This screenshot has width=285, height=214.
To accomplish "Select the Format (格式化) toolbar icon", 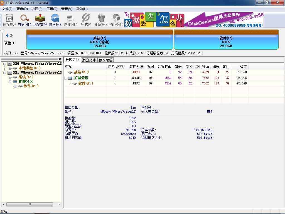I will (x=86, y=20).
